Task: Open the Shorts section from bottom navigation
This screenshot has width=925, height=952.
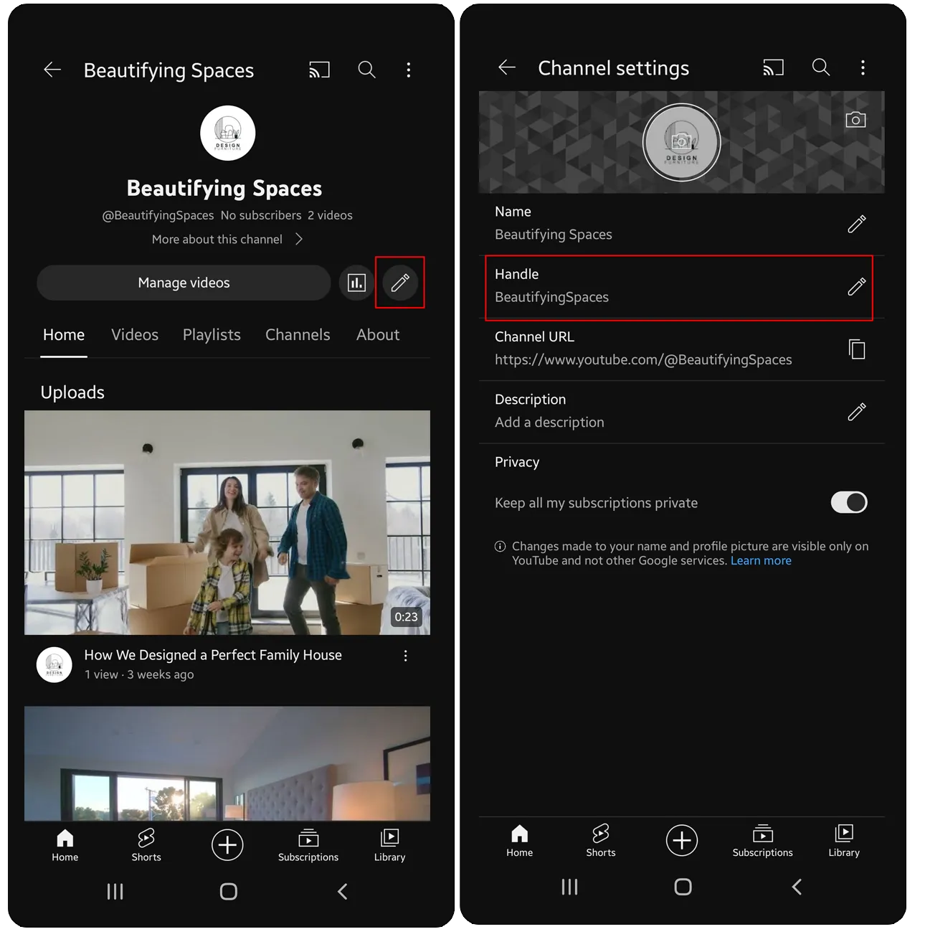Action: click(146, 844)
